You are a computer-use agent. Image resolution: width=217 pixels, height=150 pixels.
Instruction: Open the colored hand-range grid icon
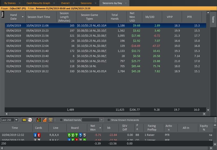[x=39, y=120]
